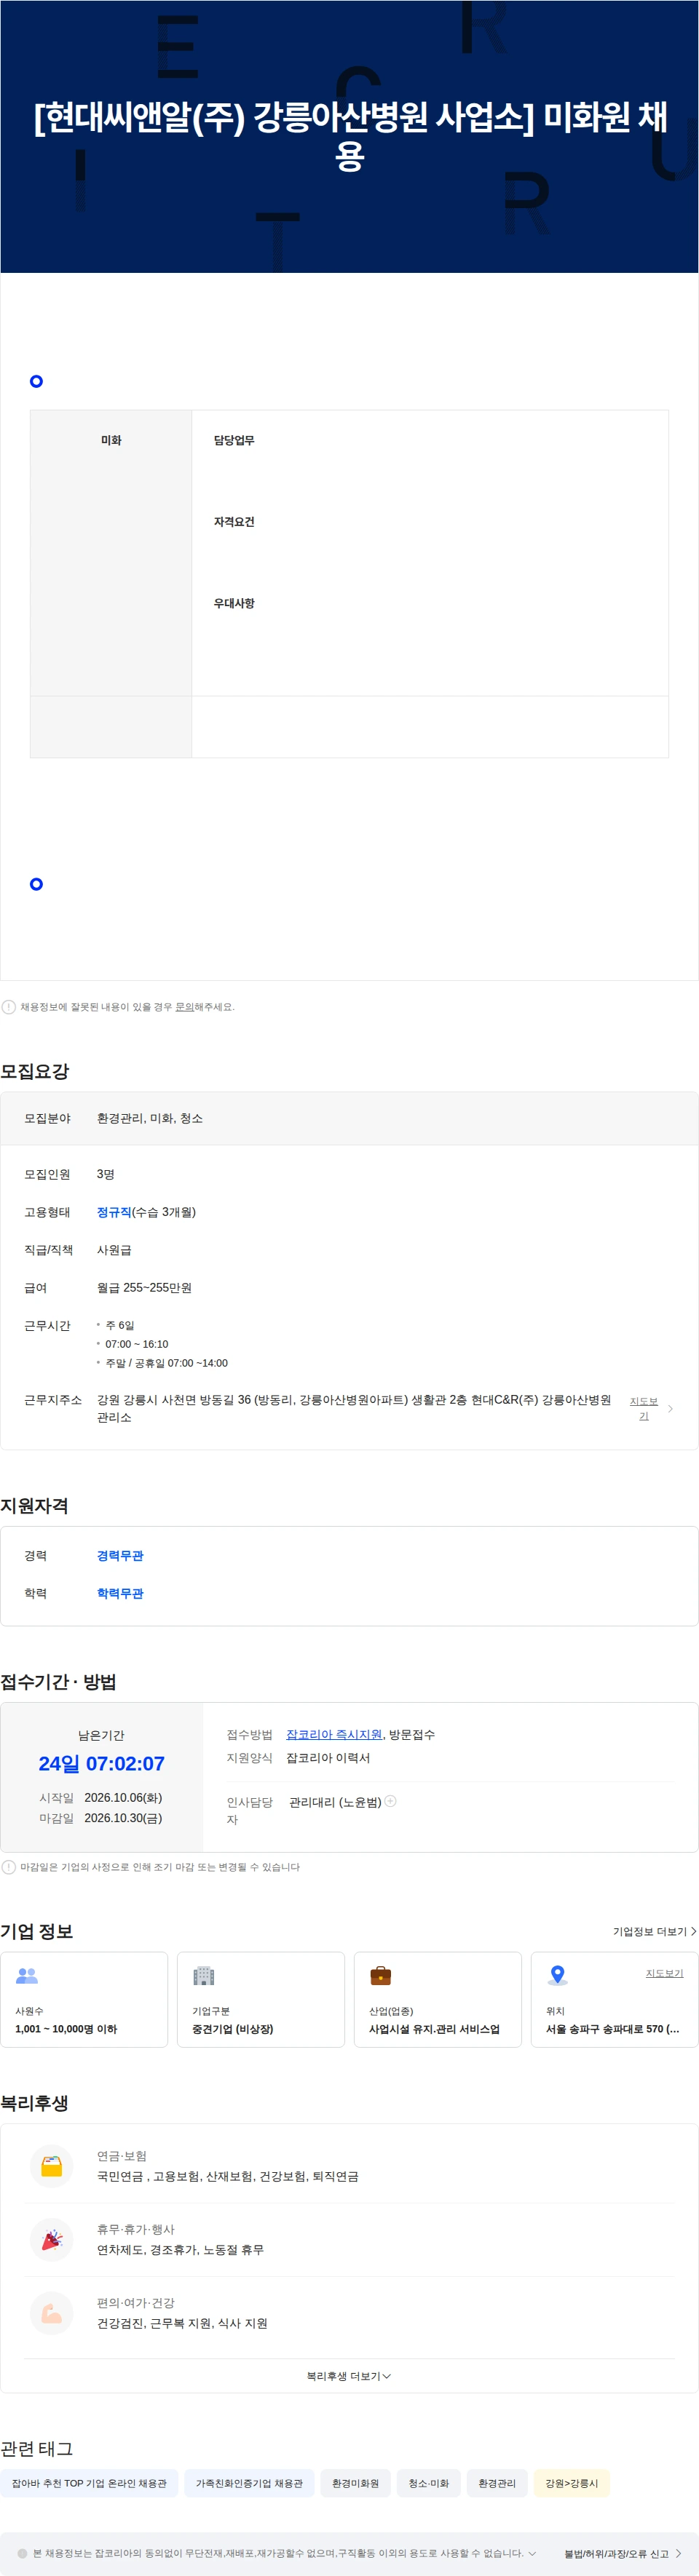699x2576 pixels.
Task: Click the 사업시설 유지.관리 서비스업 industry text
Action: (434, 2029)
